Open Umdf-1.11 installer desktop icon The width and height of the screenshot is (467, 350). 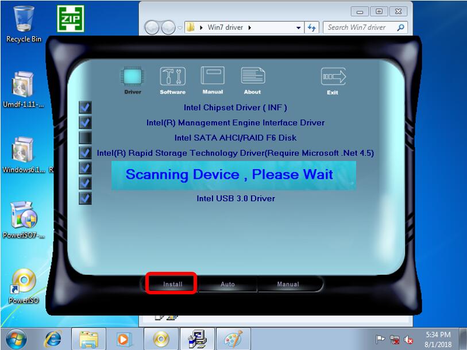[x=23, y=90]
